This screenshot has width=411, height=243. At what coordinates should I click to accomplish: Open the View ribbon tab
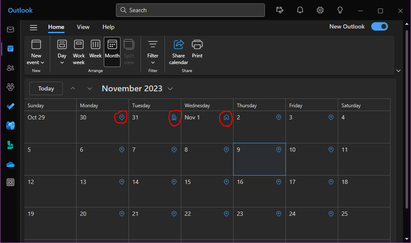(x=83, y=27)
